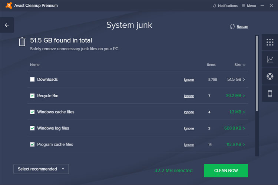Ignore Program cache files row

pos(189,145)
